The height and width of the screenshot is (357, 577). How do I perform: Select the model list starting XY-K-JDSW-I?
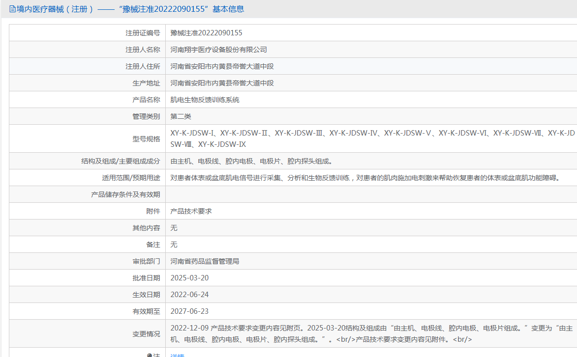tap(372, 139)
